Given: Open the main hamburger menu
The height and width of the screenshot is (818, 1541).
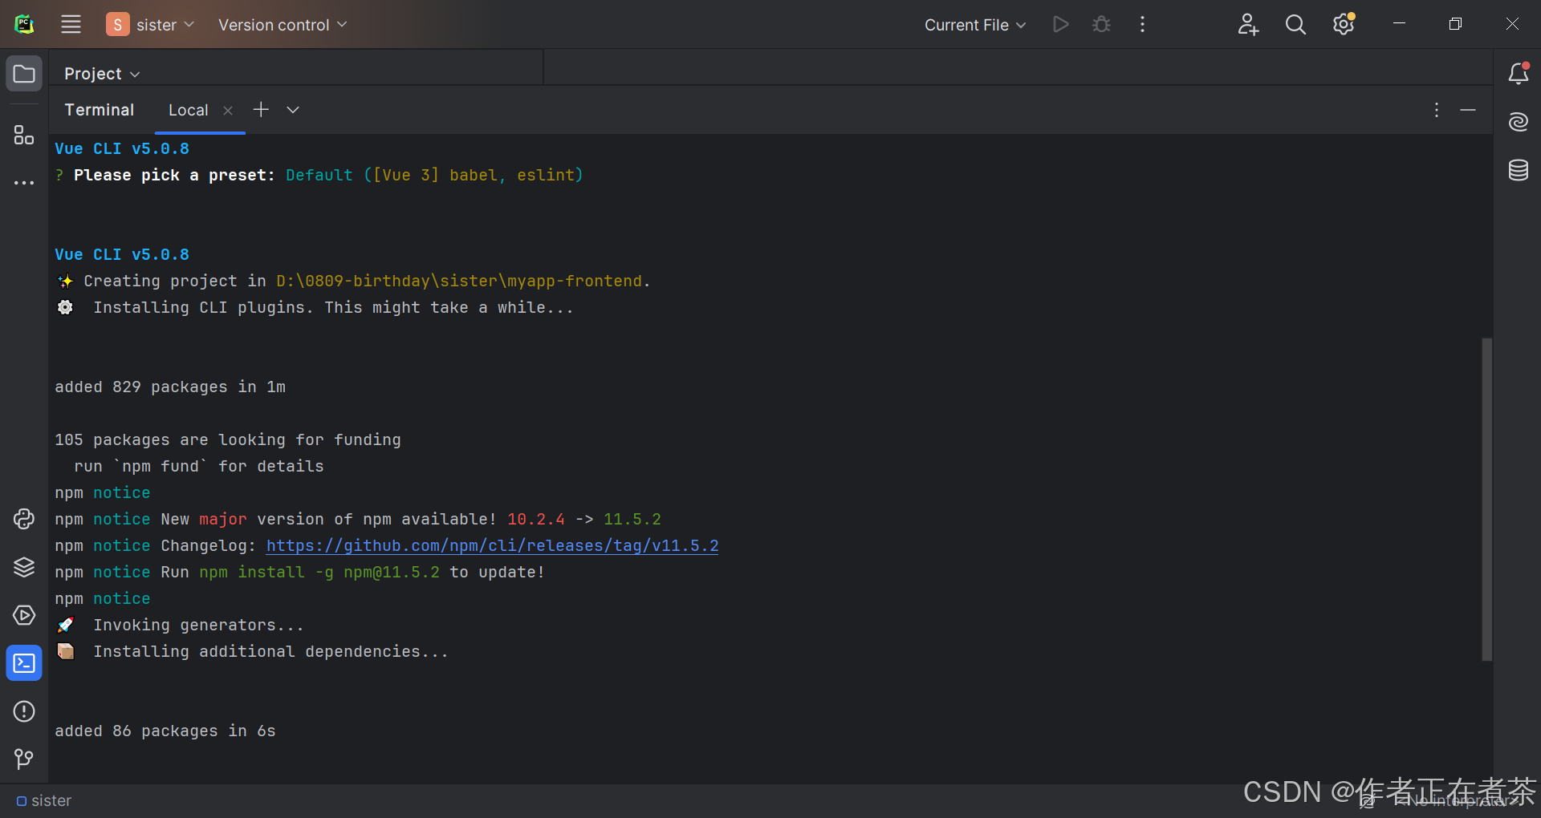Looking at the screenshot, I should coord(71,24).
